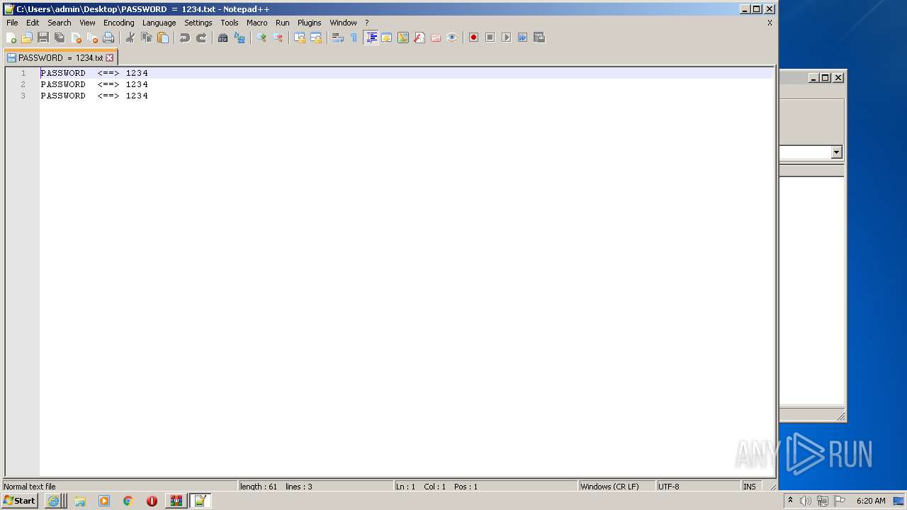Show the Document Map panel
The width and height of the screenshot is (907, 510).
click(403, 38)
